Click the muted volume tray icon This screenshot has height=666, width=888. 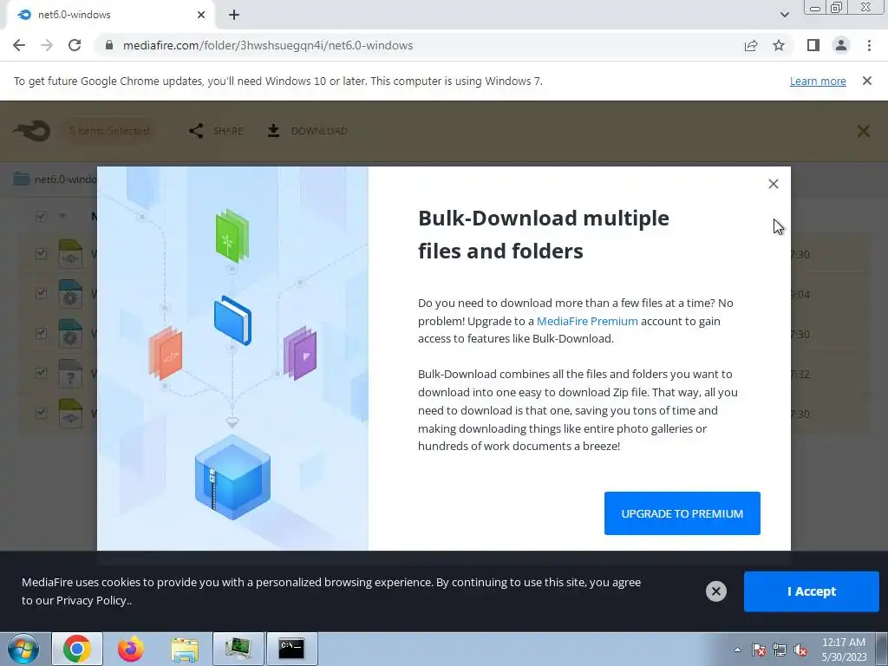pyautogui.click(x=800, y=650)
